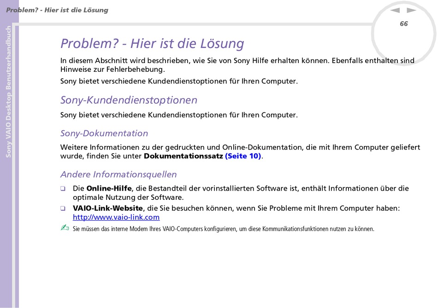Click the "Sony-Dokumentation" subheading
Screen dimensions: 438x308
pyautogui.click(x=104, y=134)
